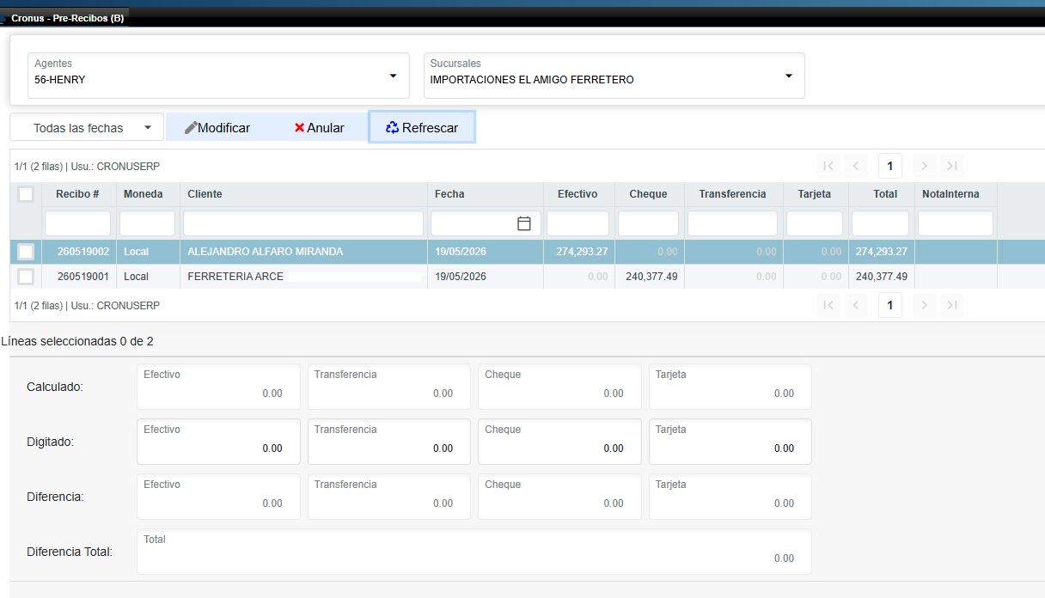Viewport: 1045px width, 598px height.
Task: Go to previous page in bottom pager
Action: 856,305
